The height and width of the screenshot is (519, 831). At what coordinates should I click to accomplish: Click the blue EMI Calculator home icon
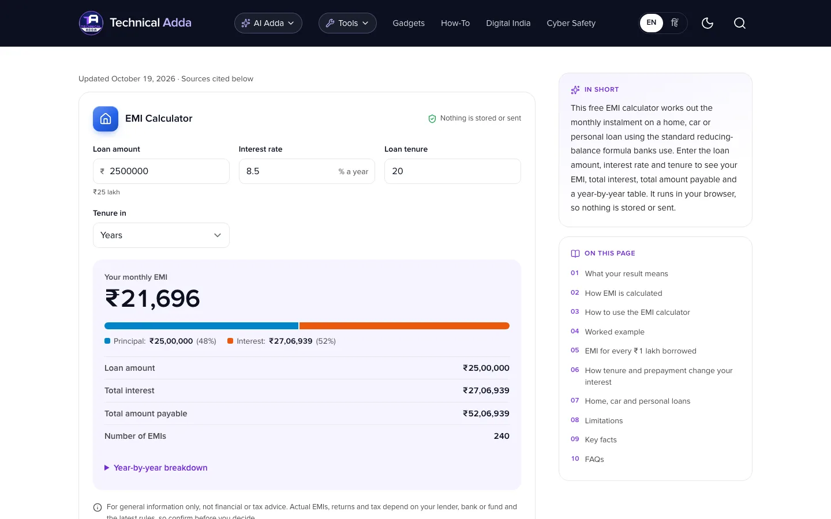coord(106,119)
